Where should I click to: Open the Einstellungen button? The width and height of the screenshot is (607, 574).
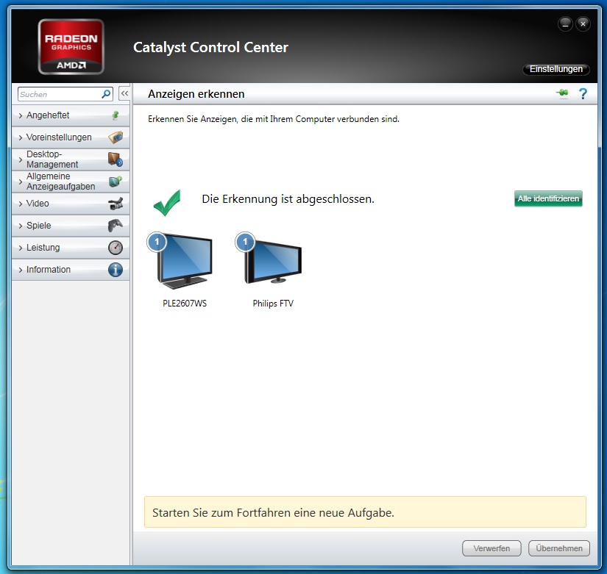click(556, 69)
